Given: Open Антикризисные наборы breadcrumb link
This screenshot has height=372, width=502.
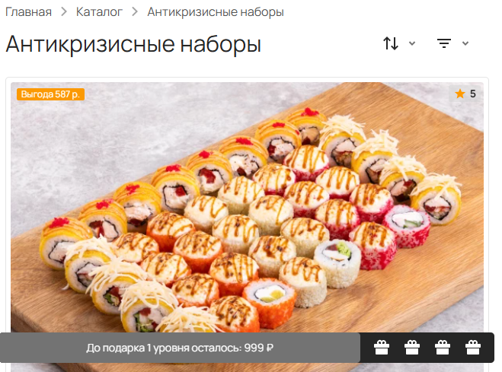Looking at the screenshot, I should (216, 12).
